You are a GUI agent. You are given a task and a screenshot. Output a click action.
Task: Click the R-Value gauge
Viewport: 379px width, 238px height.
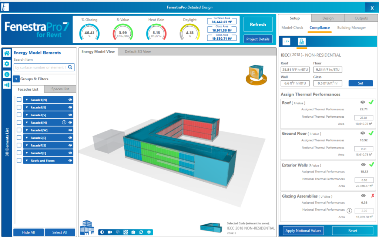click(123, 33)
